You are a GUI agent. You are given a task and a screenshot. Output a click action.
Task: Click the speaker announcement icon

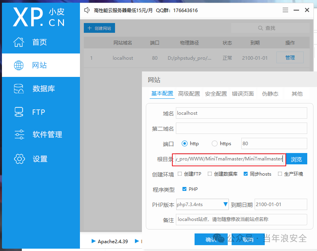click(87, 10)
